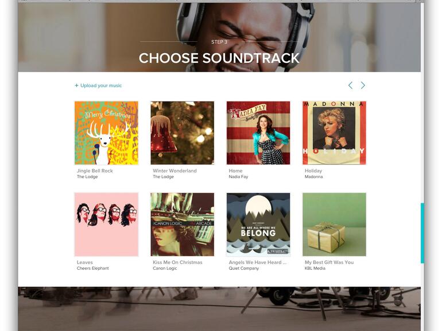This screenshot has height=331, width=442.
Task: Choose the Canon Logic Arcade album cover
Action: tap(183, 224)
